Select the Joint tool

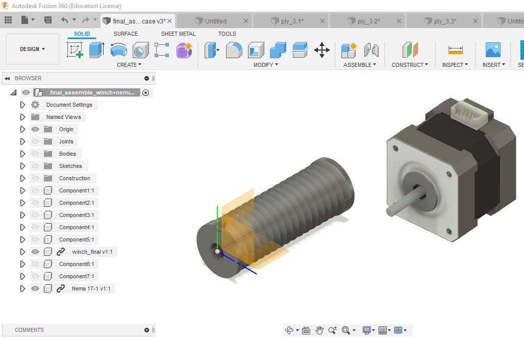coord(371,50)
